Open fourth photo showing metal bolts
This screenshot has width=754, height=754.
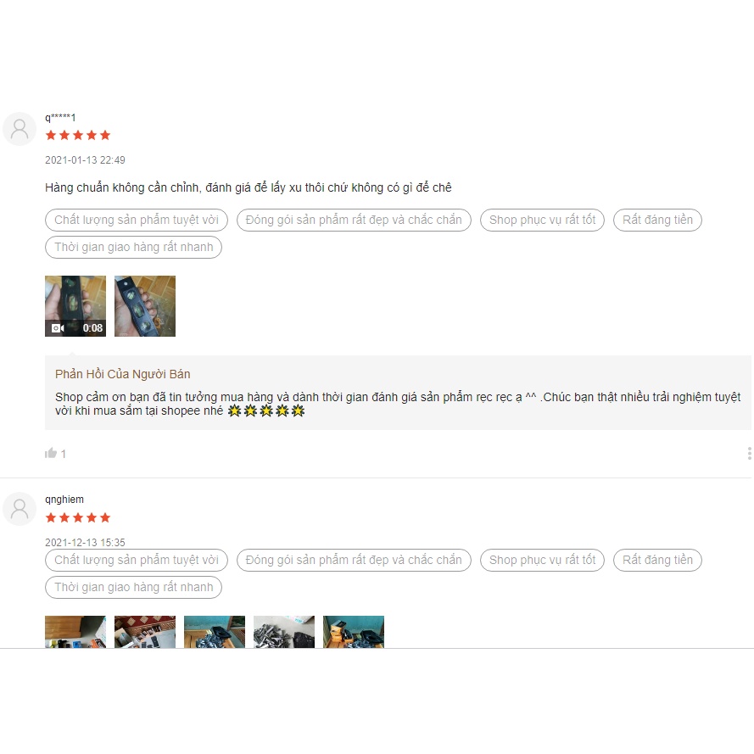[284, 631]
